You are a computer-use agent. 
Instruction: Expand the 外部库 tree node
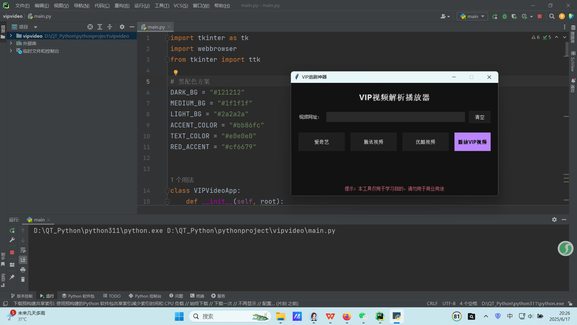coord(11,43)
